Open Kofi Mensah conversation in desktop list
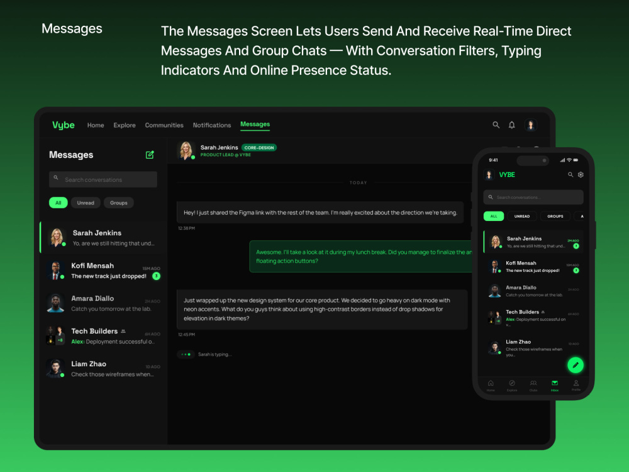This screenshot has width=629, height=472. coord(103,271)
